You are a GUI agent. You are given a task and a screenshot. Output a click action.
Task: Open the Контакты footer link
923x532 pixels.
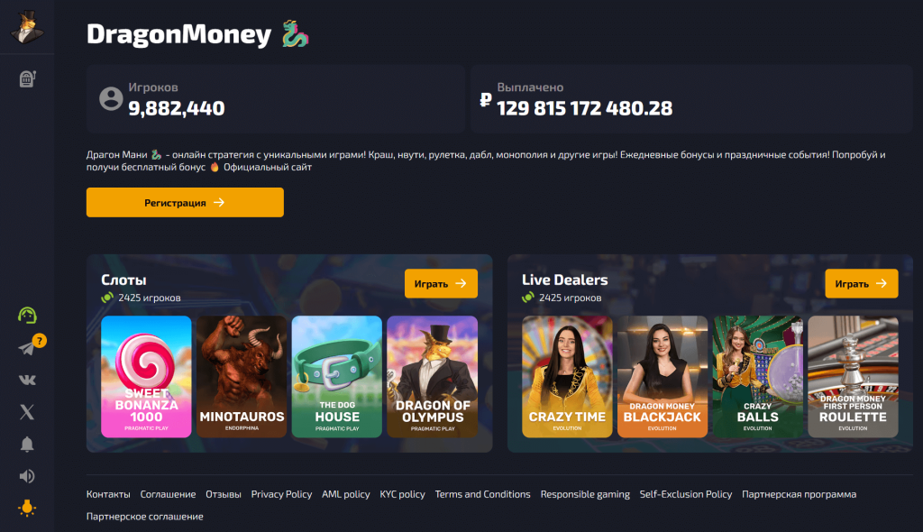[x=108, y=494]
